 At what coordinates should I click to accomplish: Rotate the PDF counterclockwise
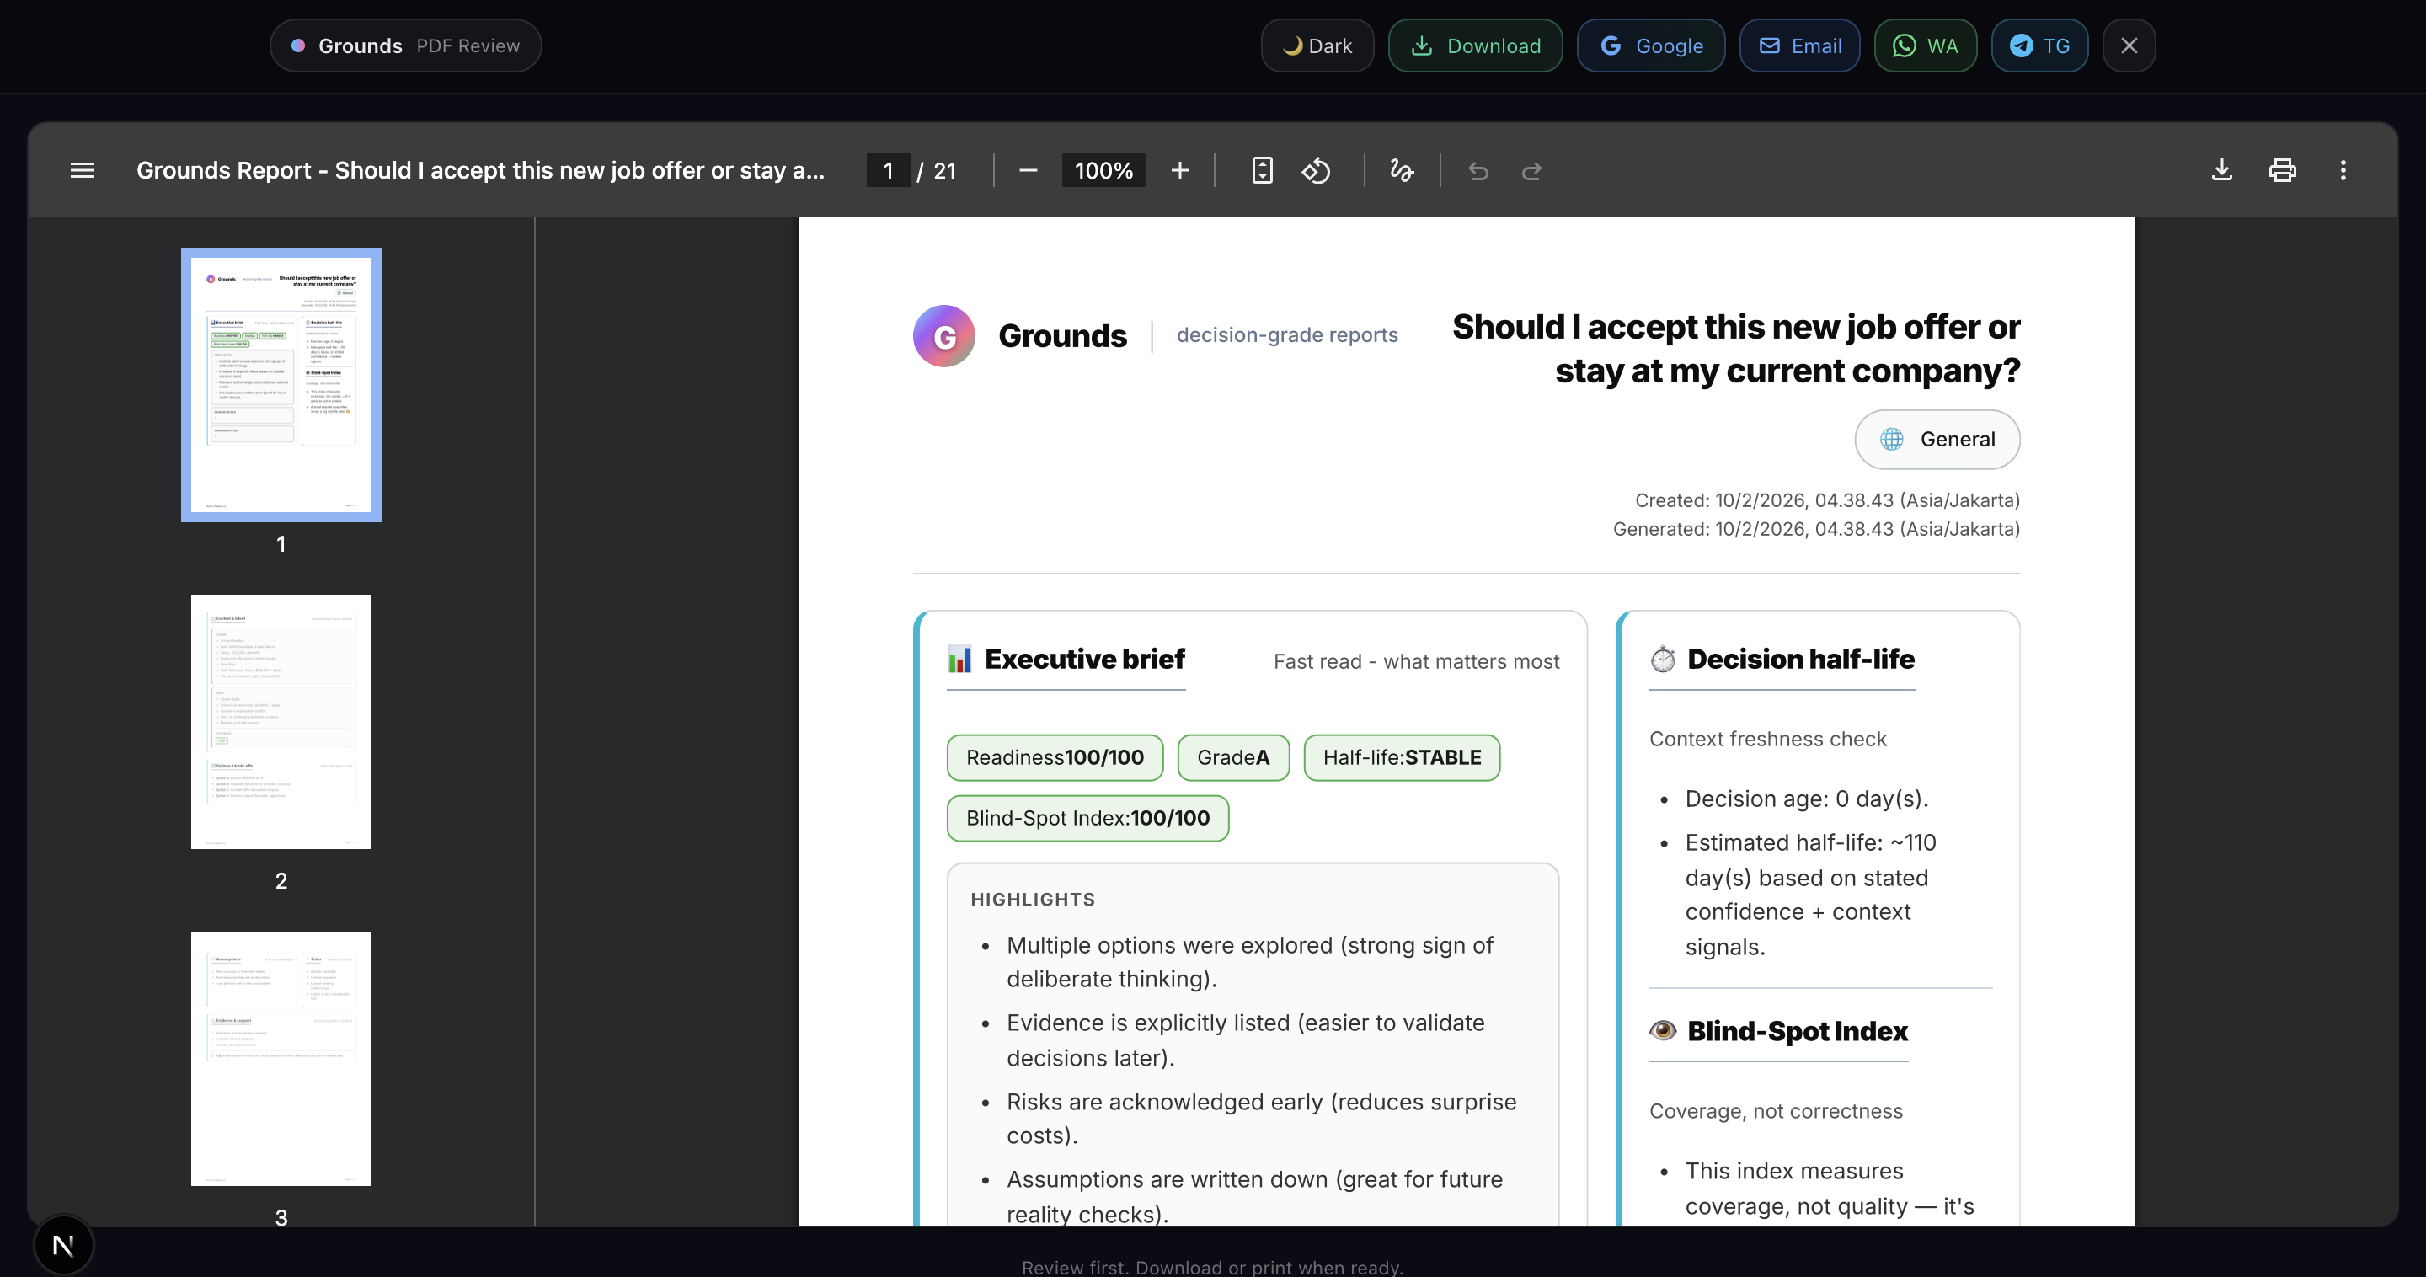click(x=1316, y=170)
